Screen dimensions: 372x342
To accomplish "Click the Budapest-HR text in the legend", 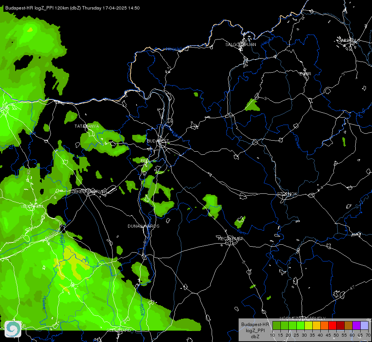I will [x=255, y=324].
